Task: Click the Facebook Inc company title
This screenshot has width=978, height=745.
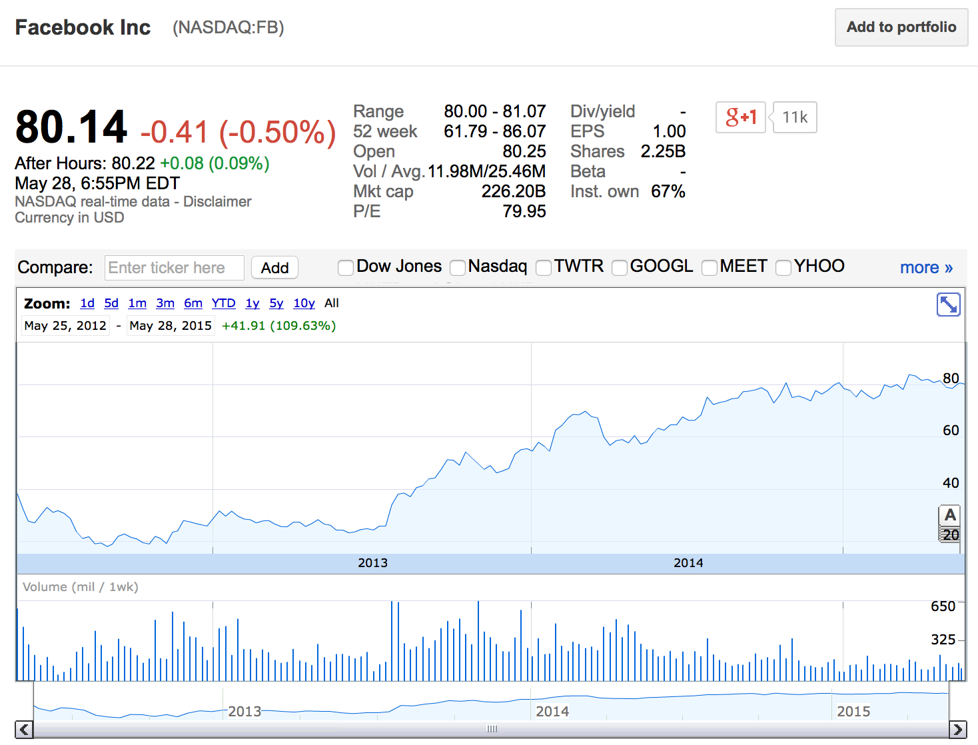Action: pyautogui.click(x=83, y=27)
